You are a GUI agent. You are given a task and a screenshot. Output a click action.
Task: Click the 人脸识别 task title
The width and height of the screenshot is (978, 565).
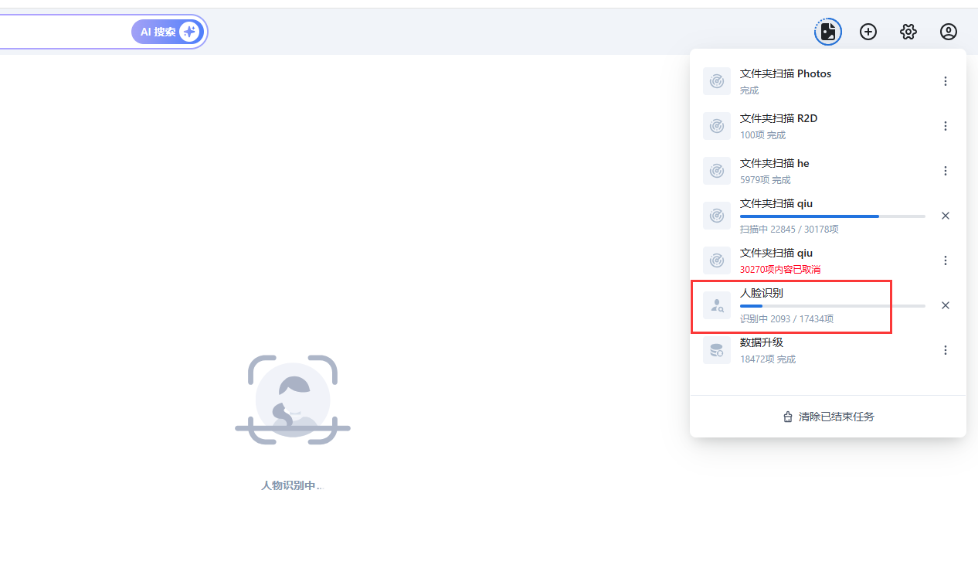(762, 293)
